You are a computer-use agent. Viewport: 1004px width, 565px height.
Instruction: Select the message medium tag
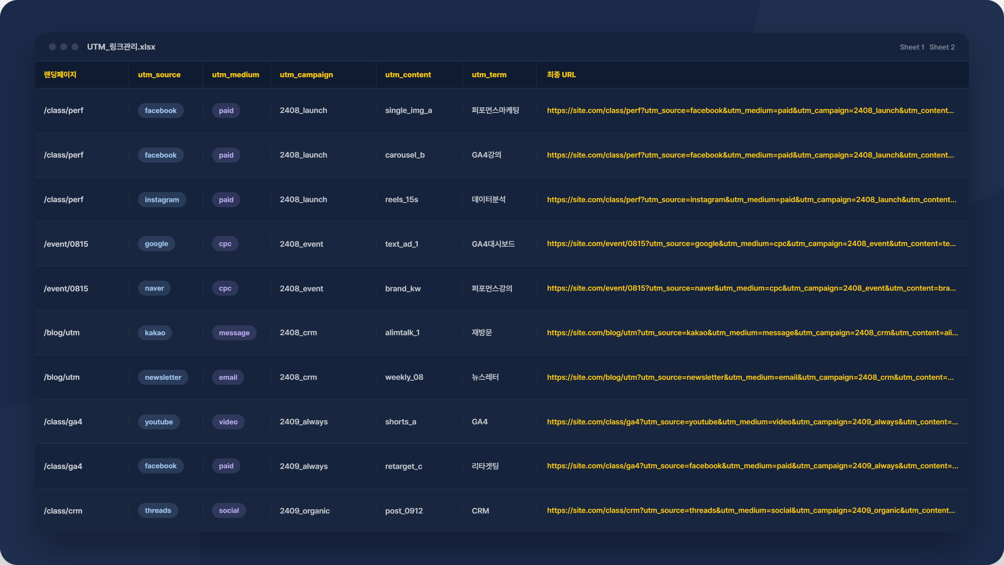point(234,333)
